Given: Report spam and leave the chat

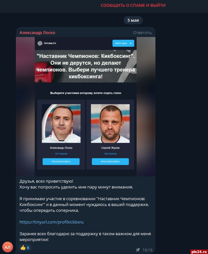Looking at the screenshot, I should 133,5.
